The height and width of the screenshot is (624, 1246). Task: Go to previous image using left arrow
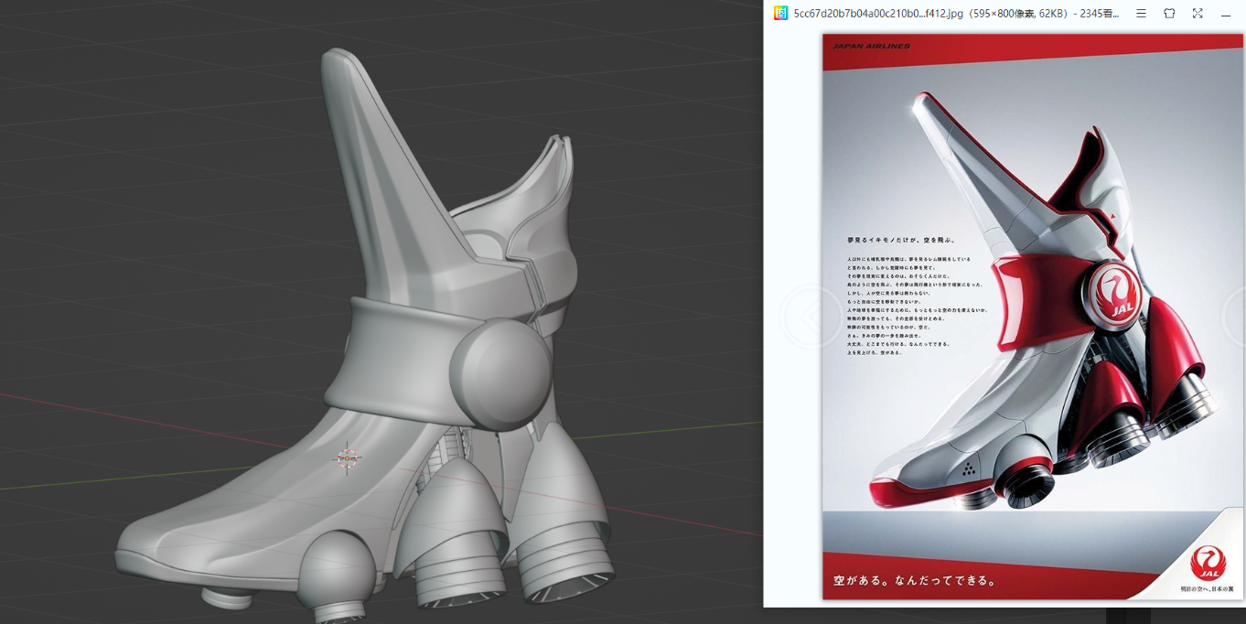coord(811,317)
